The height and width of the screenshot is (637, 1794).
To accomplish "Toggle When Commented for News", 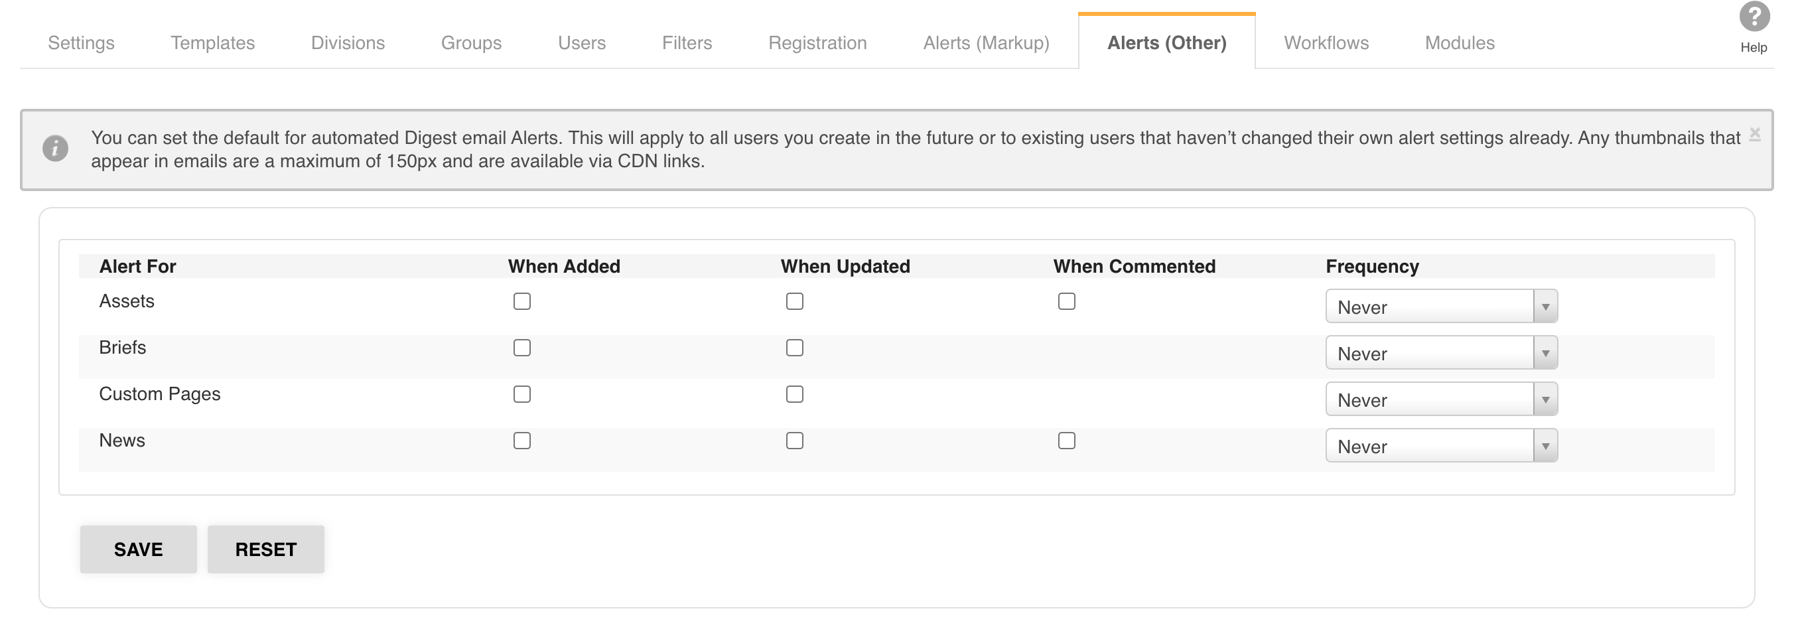I will [x=1066, y=441].
